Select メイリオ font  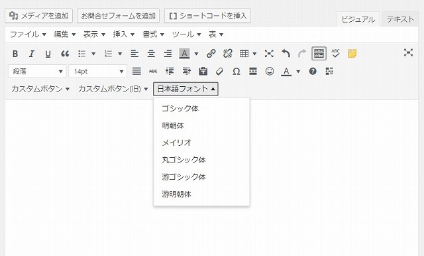201,143
